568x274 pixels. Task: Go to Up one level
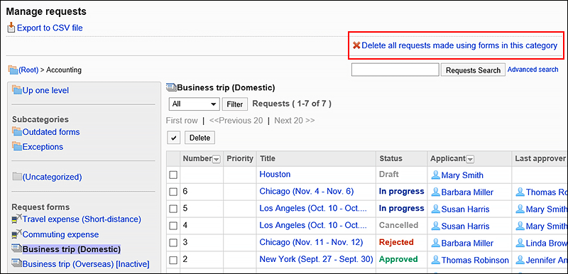tap(45, 90)
